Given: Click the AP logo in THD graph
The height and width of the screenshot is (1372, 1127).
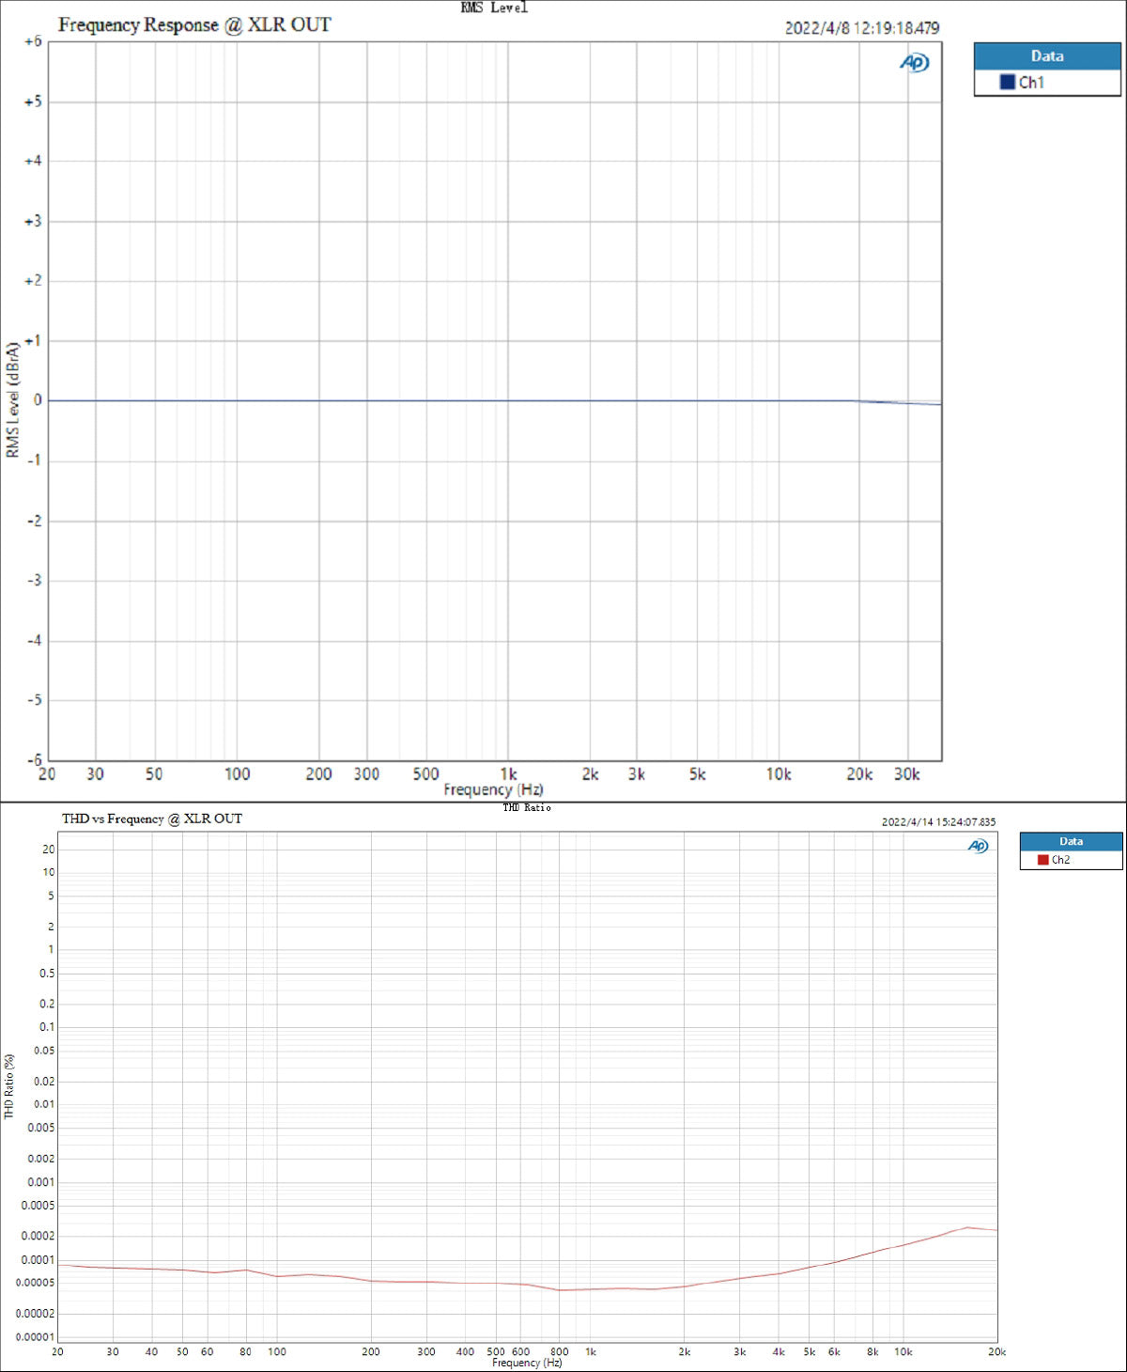Looking at the screenshot, I should click(x=978, y=846).
